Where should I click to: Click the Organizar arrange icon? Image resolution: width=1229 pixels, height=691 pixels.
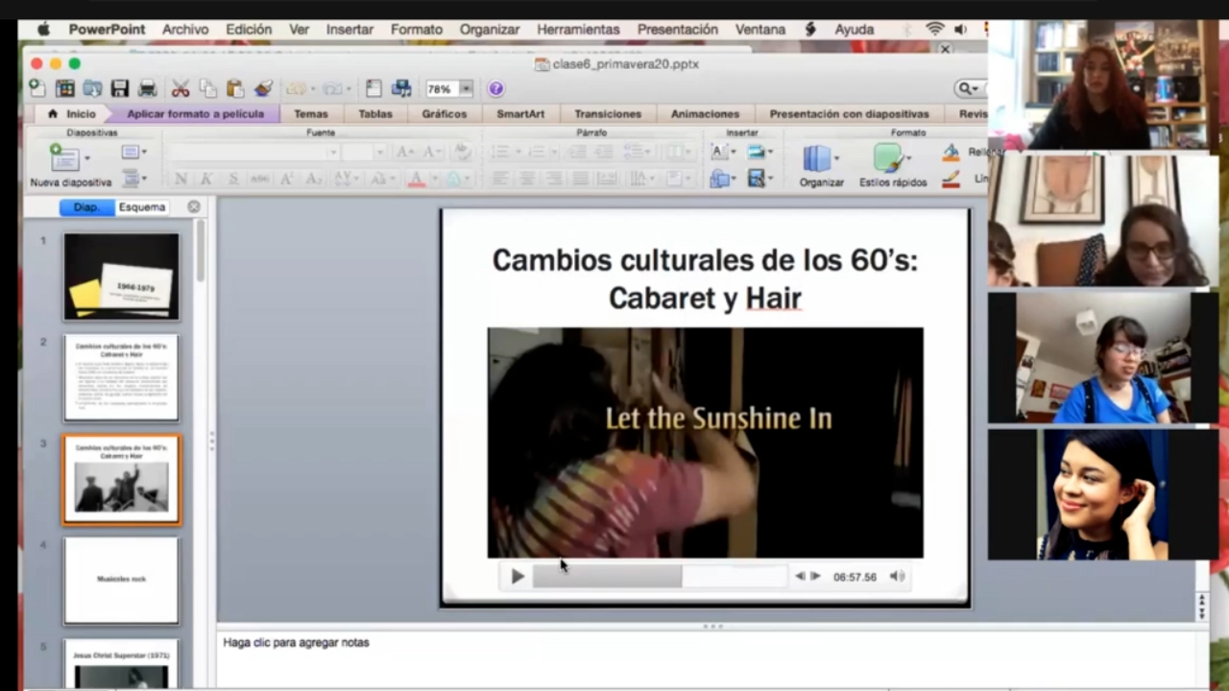(x=816, y=158)
